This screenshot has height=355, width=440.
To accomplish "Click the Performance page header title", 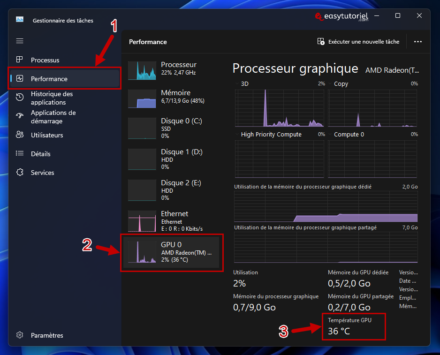I will pyautogui.click(x=148, y=42).
